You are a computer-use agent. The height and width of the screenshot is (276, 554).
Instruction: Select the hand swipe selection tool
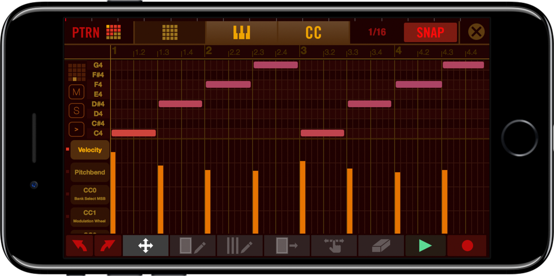(x=334, y=246)
